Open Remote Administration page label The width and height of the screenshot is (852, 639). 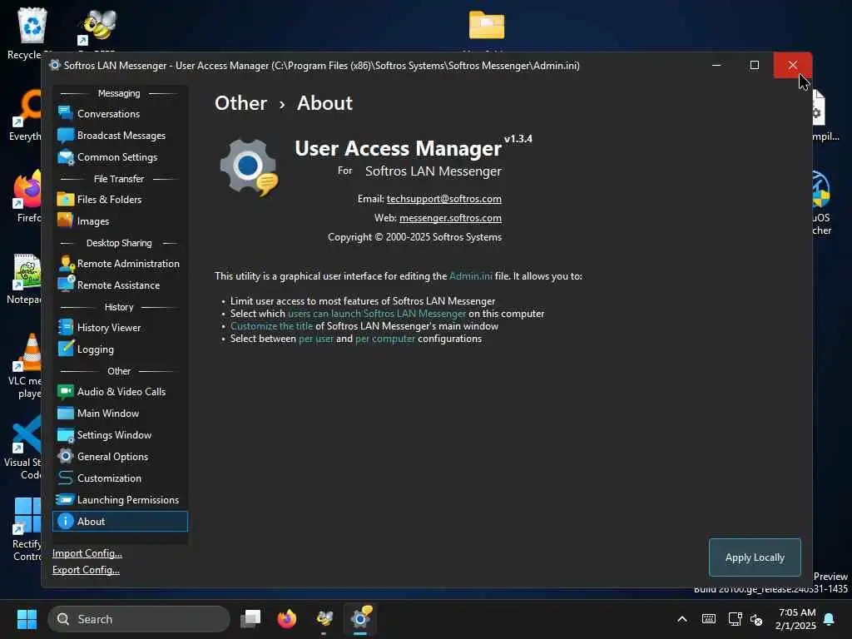tap(128, 264)
